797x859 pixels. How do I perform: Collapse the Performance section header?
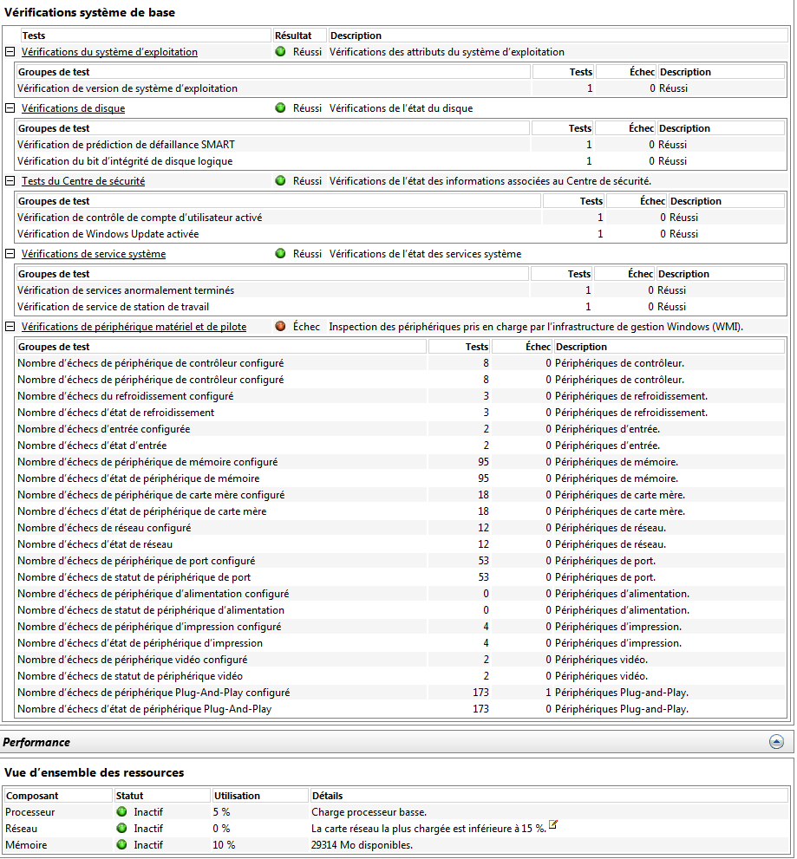click(776, 742)
